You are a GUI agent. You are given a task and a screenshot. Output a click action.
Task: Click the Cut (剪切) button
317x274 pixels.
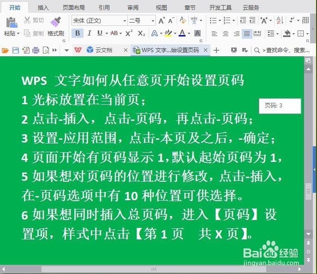pyautogui.click(x=34, y=20)
